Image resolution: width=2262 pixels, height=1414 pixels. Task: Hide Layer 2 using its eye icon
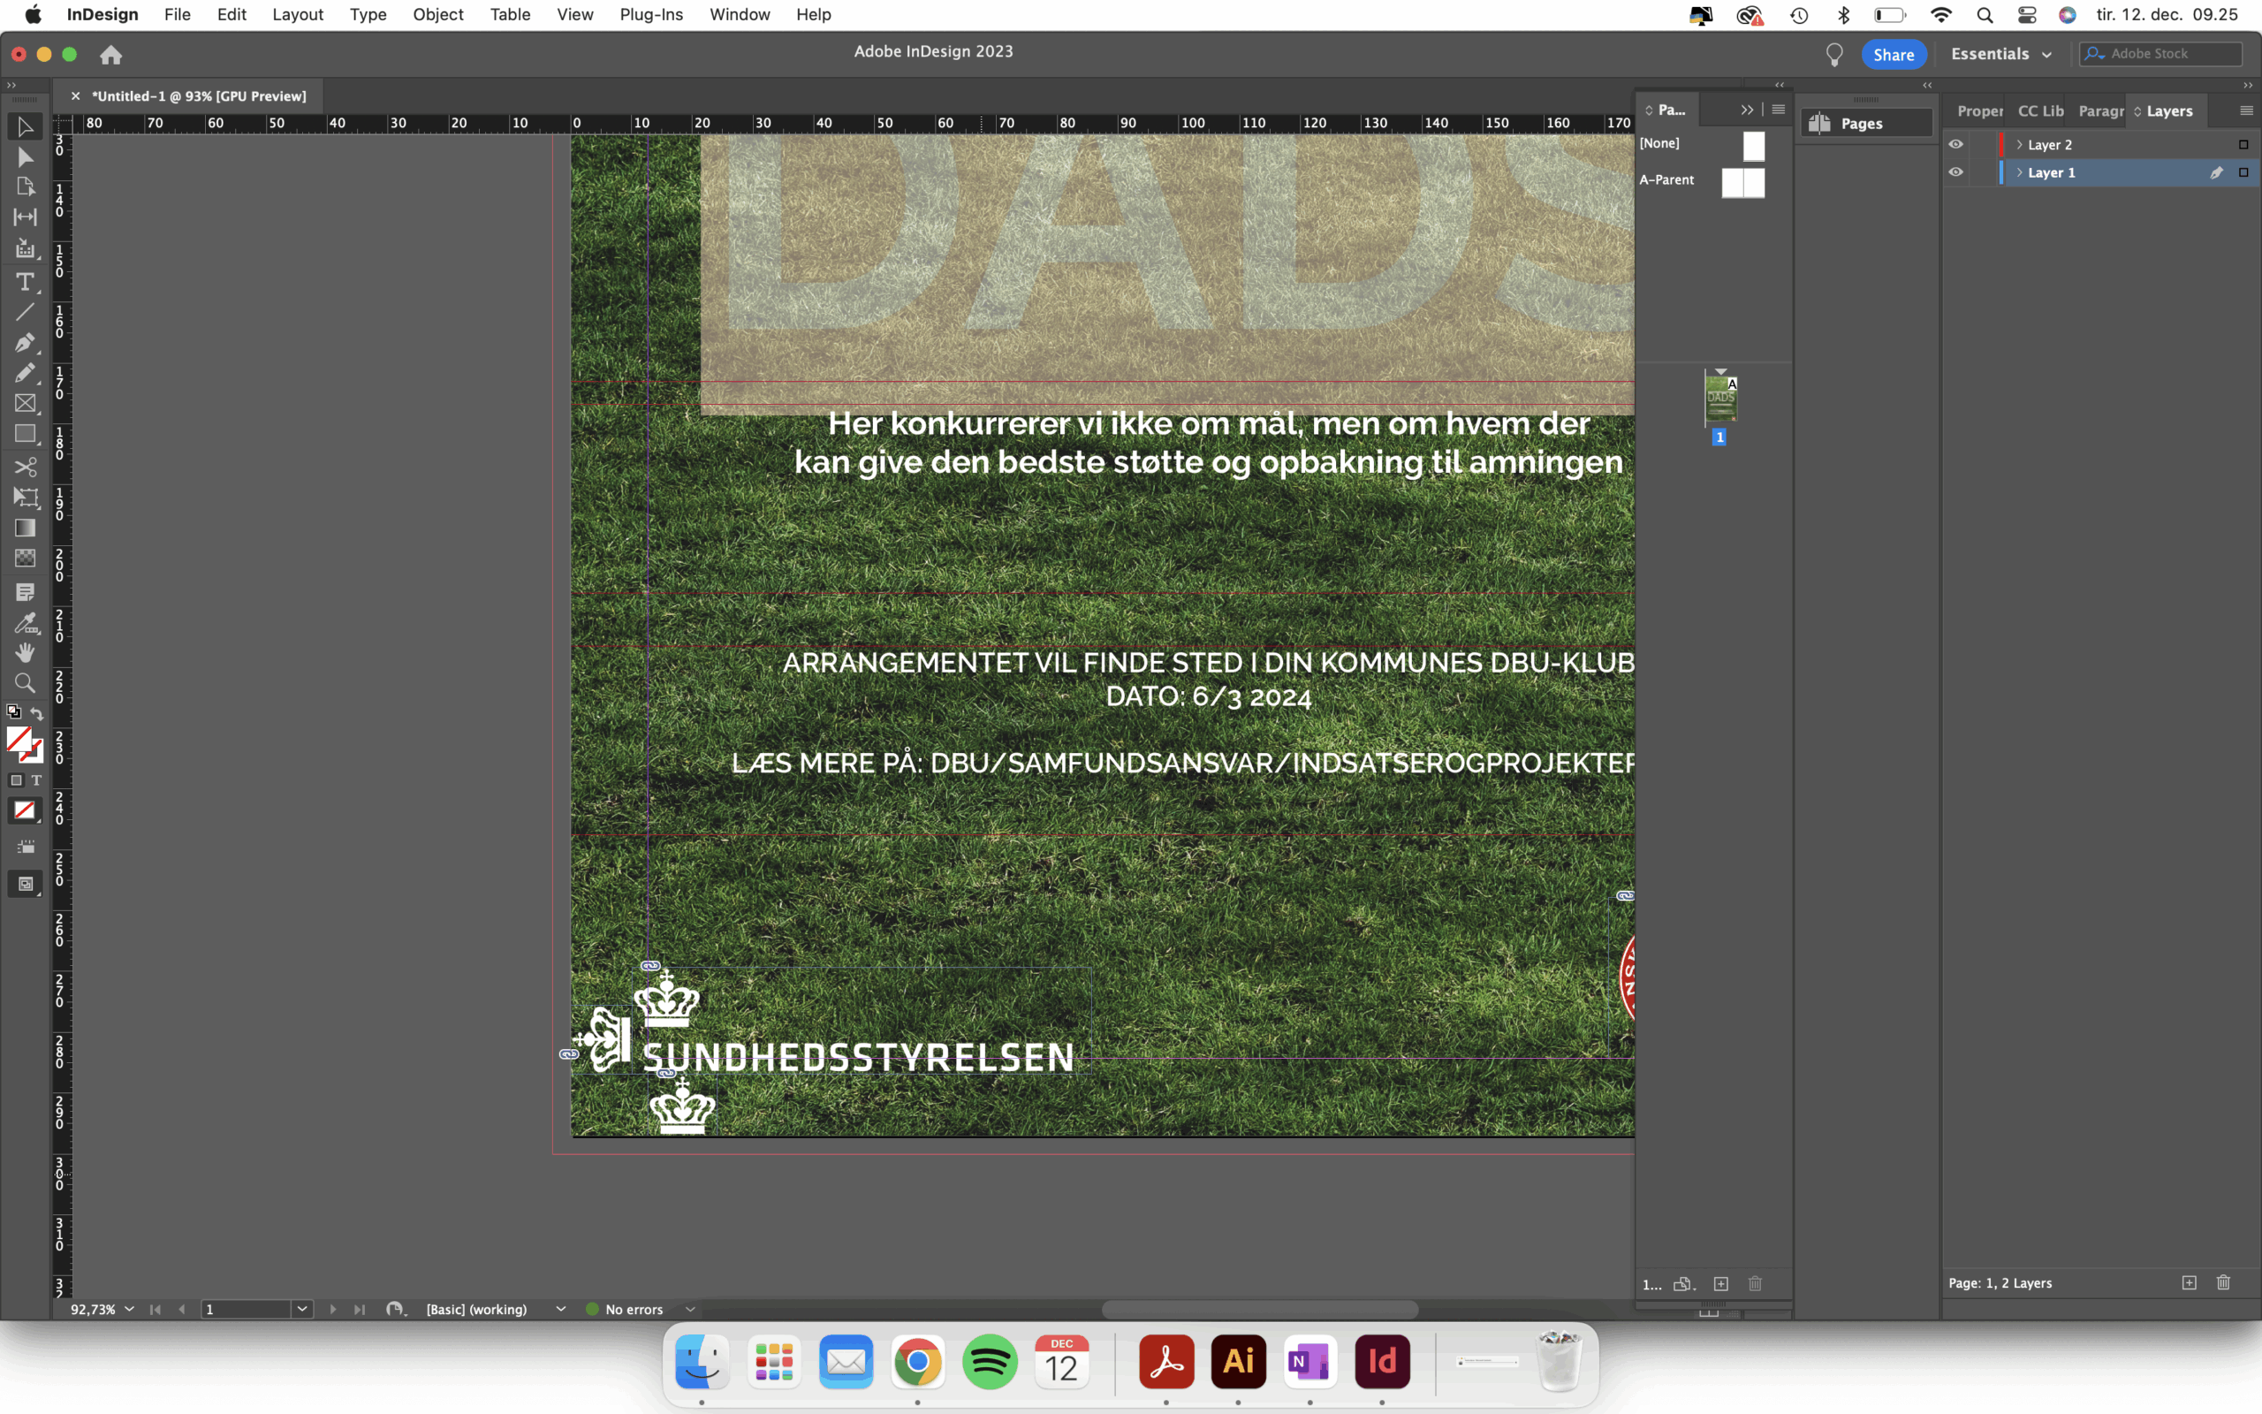coord(1955,145)
